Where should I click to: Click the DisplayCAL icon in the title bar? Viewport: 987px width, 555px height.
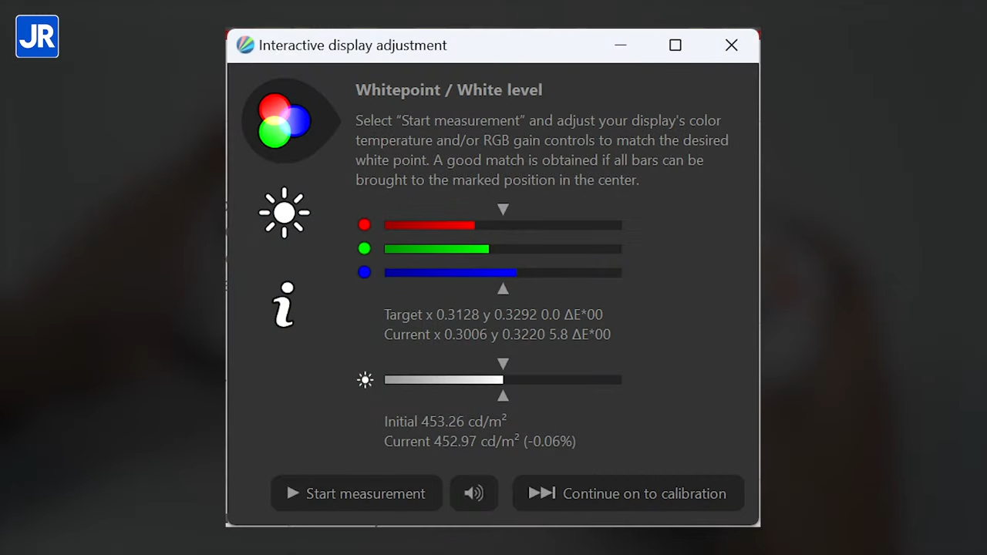[245, 45]
